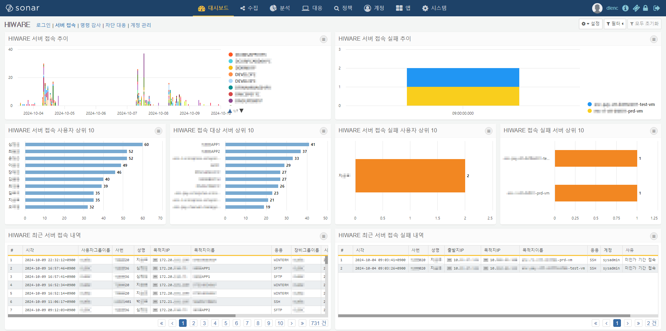Click the 목적지IP monitor icon in failure row 2

click(486, 268)
